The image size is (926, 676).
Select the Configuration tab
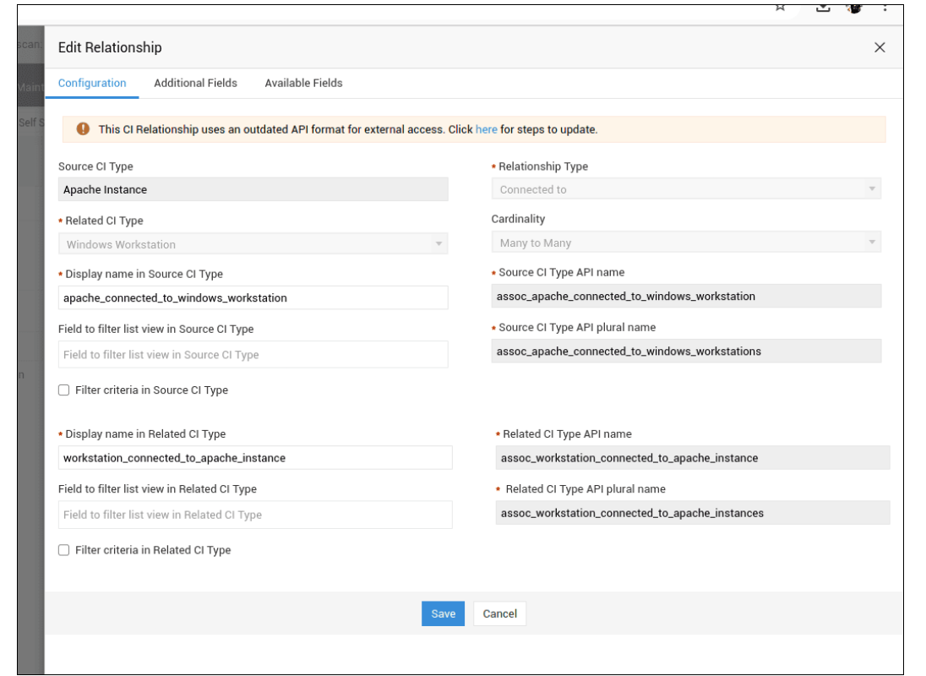pyautogui.click(x=92, y=83)
